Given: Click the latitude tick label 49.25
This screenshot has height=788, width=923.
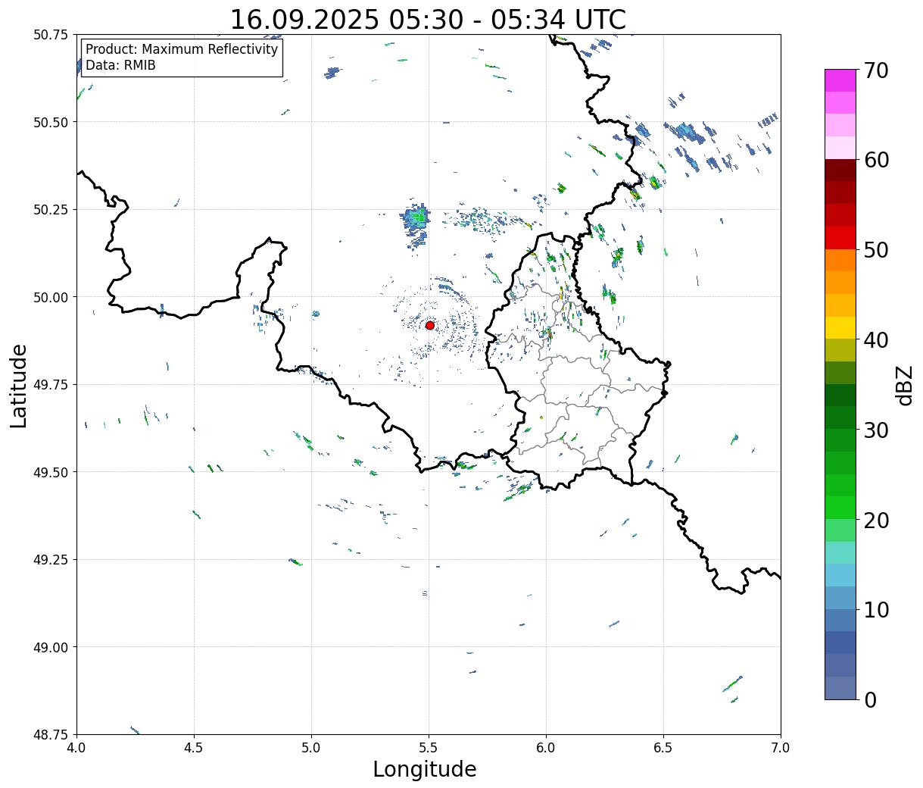Looking at the screenshot, I should pyautogui.click(x=51, y=560).
